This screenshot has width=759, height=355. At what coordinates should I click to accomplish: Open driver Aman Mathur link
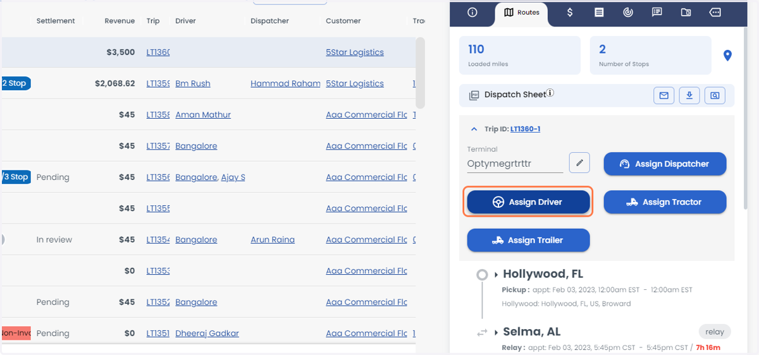[203, 115]
